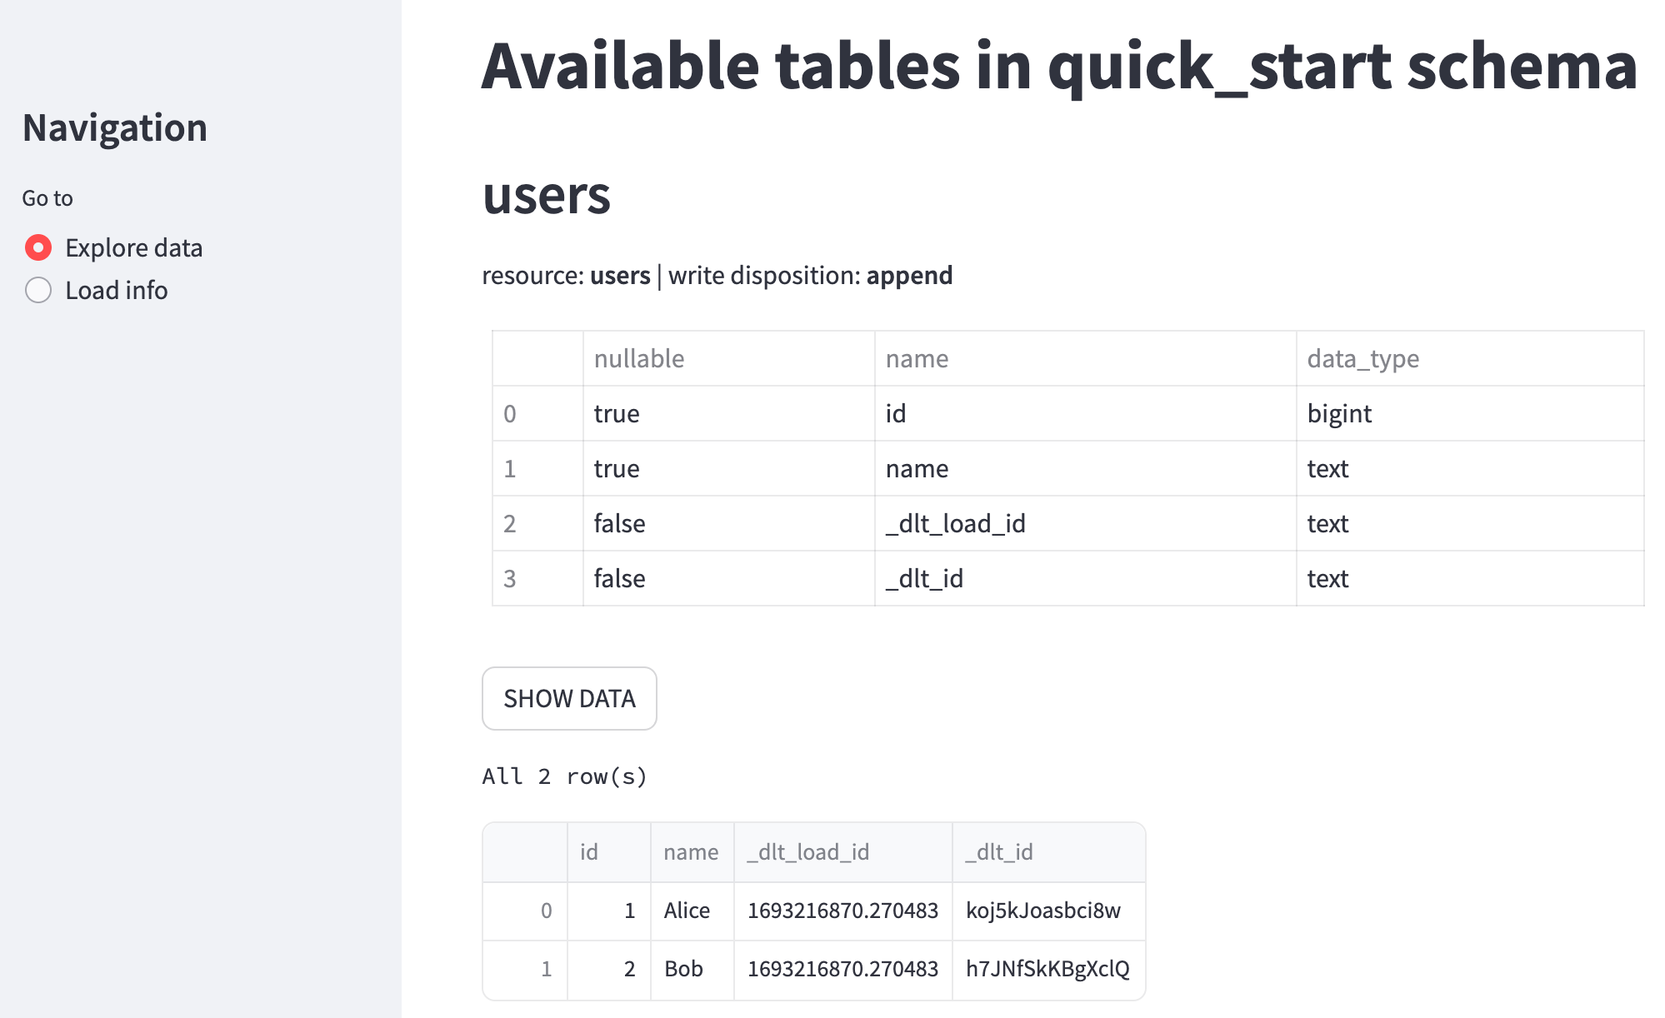Click the users table heading
Image resolution: width=1665 pixels, height=1018 pixels.
pos(547,196)
